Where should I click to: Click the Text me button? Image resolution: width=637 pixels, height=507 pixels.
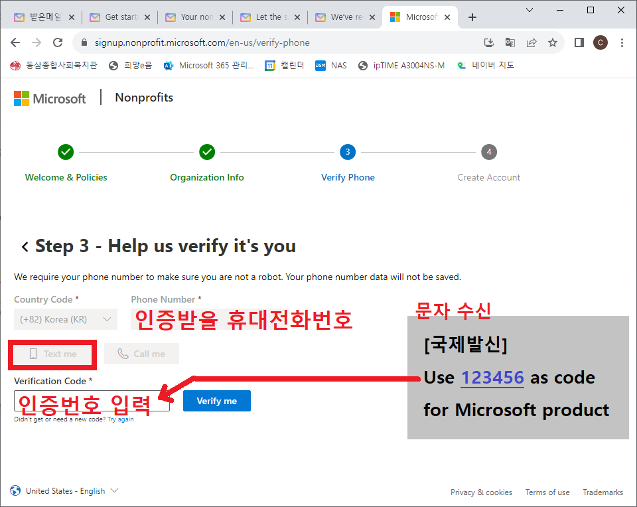[52, 354]
